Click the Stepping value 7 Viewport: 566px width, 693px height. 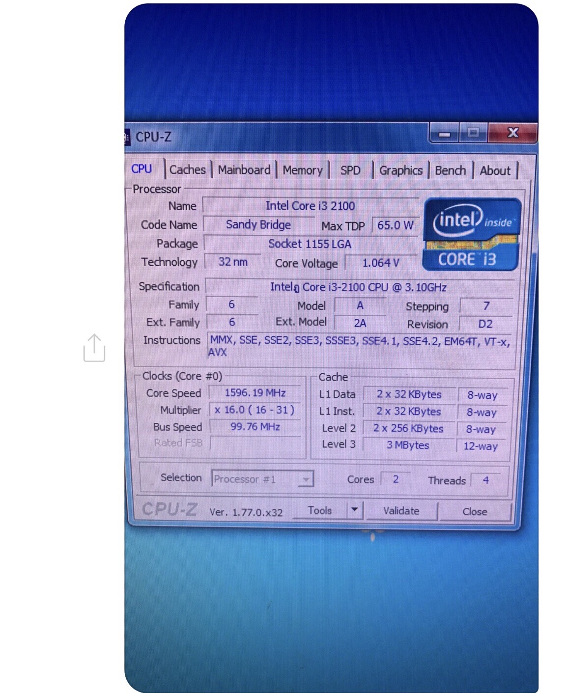click(486, 306)
